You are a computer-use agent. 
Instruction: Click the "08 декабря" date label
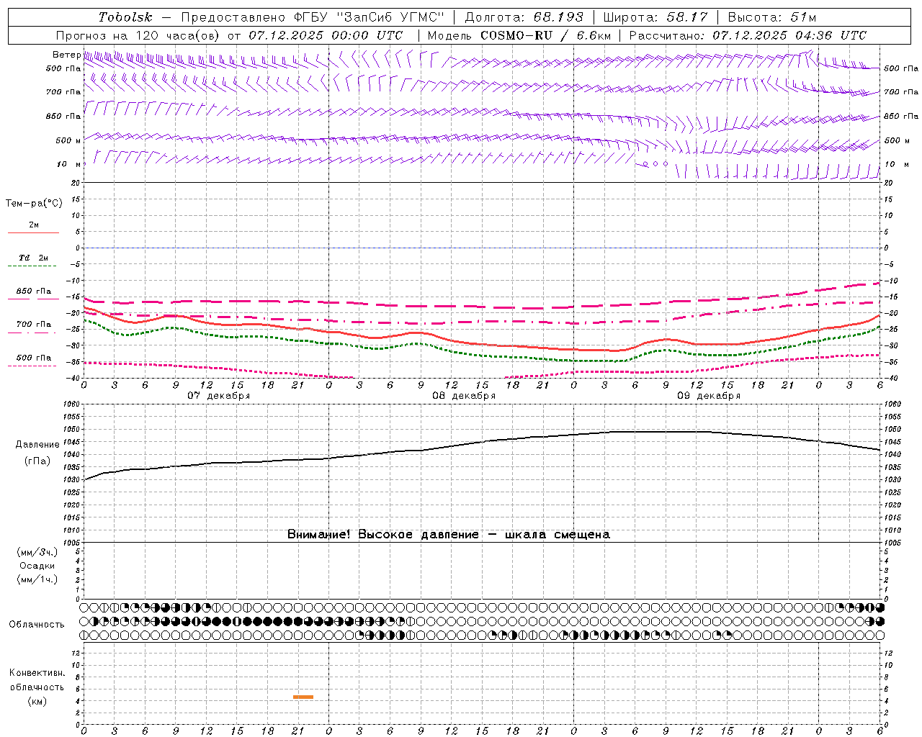464,396
